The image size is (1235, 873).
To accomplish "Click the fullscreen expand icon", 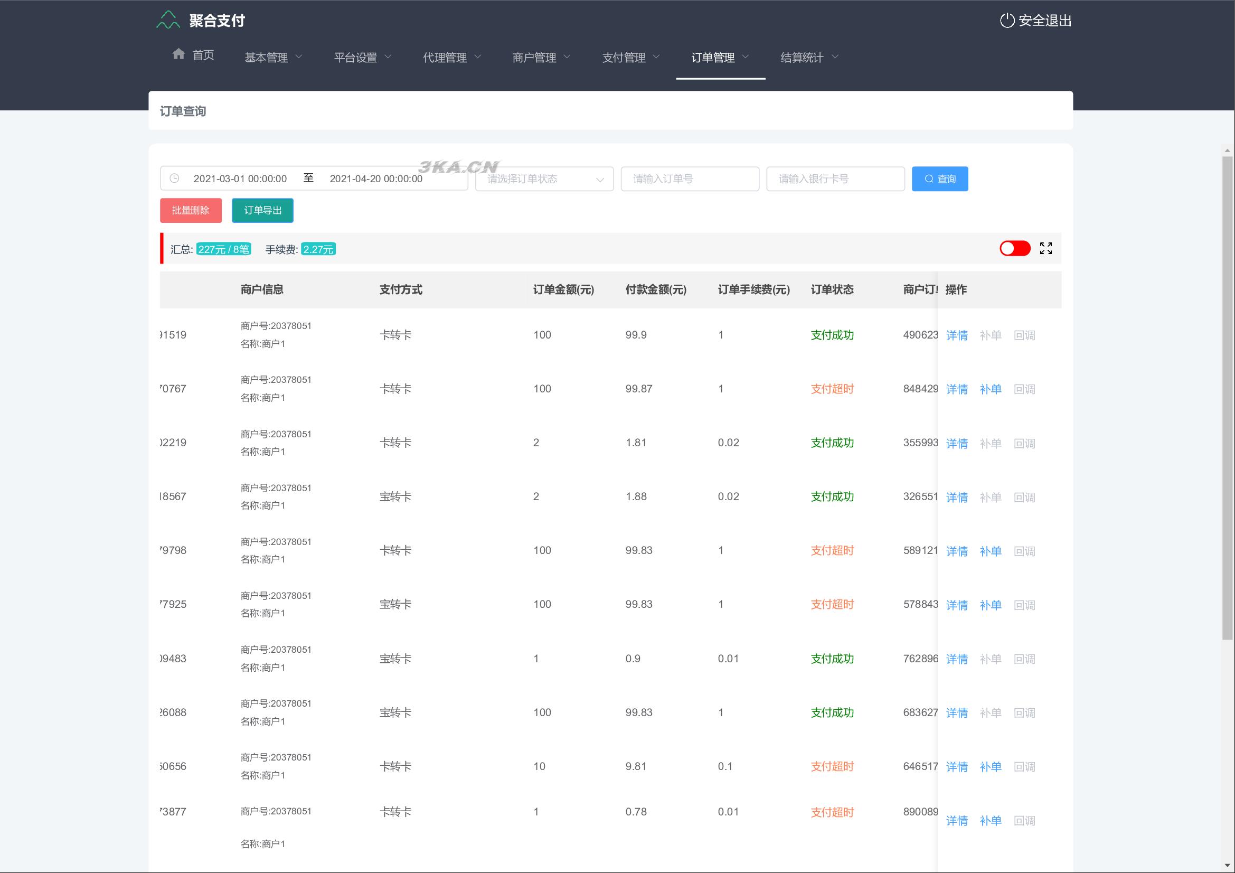I will point(1045,249).
